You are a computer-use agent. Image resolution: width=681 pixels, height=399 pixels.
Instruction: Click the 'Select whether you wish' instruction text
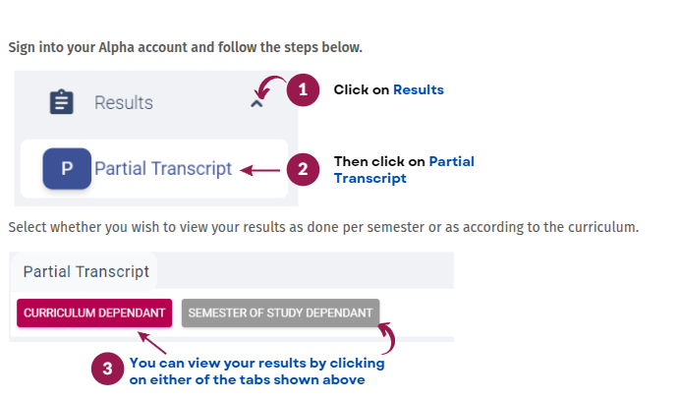point(323,227)
